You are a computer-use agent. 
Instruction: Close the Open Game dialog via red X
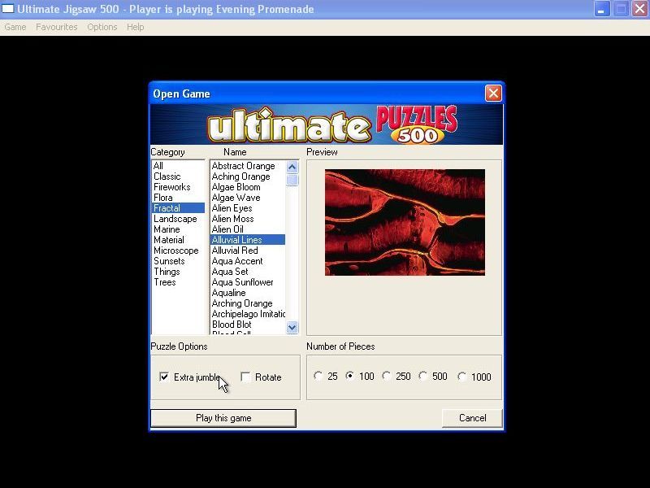click(x=493, y=93)
